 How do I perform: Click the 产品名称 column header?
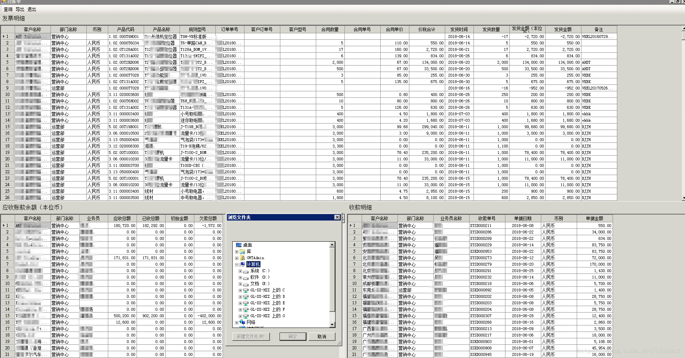(162, 29)
